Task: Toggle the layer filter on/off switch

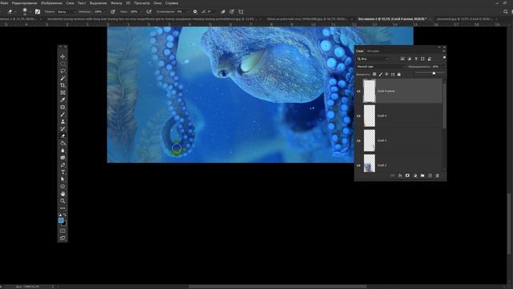Action: tap(444, 58)
